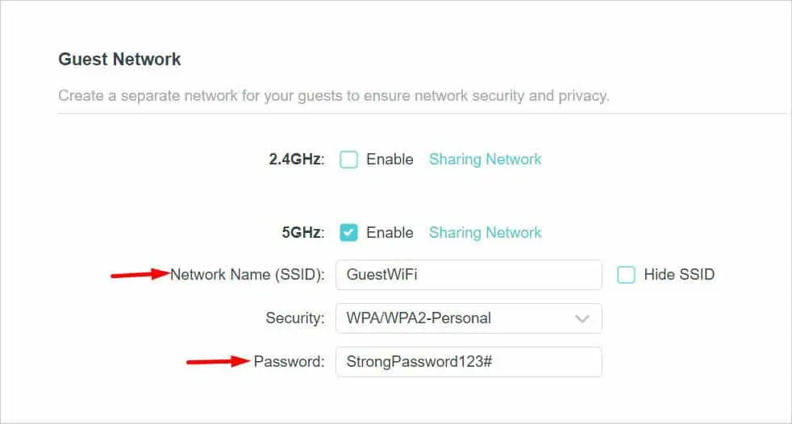
Task: Click the 2.4GHz band label
Action: pyautogui.click(x=296, y=160)
